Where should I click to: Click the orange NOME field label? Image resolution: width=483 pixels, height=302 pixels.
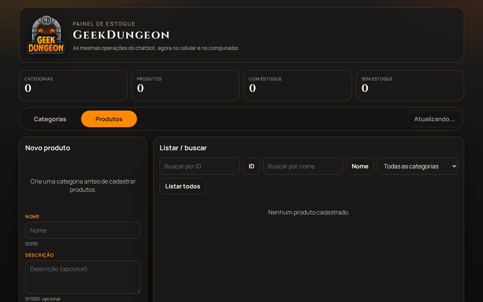(x=32, y=217)
